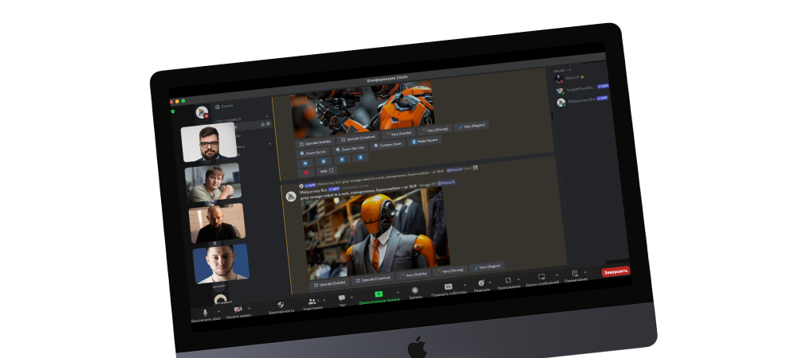Click upper Vary (Subtle) button
This screenshot has height=358, width=810.
point(398,134)
